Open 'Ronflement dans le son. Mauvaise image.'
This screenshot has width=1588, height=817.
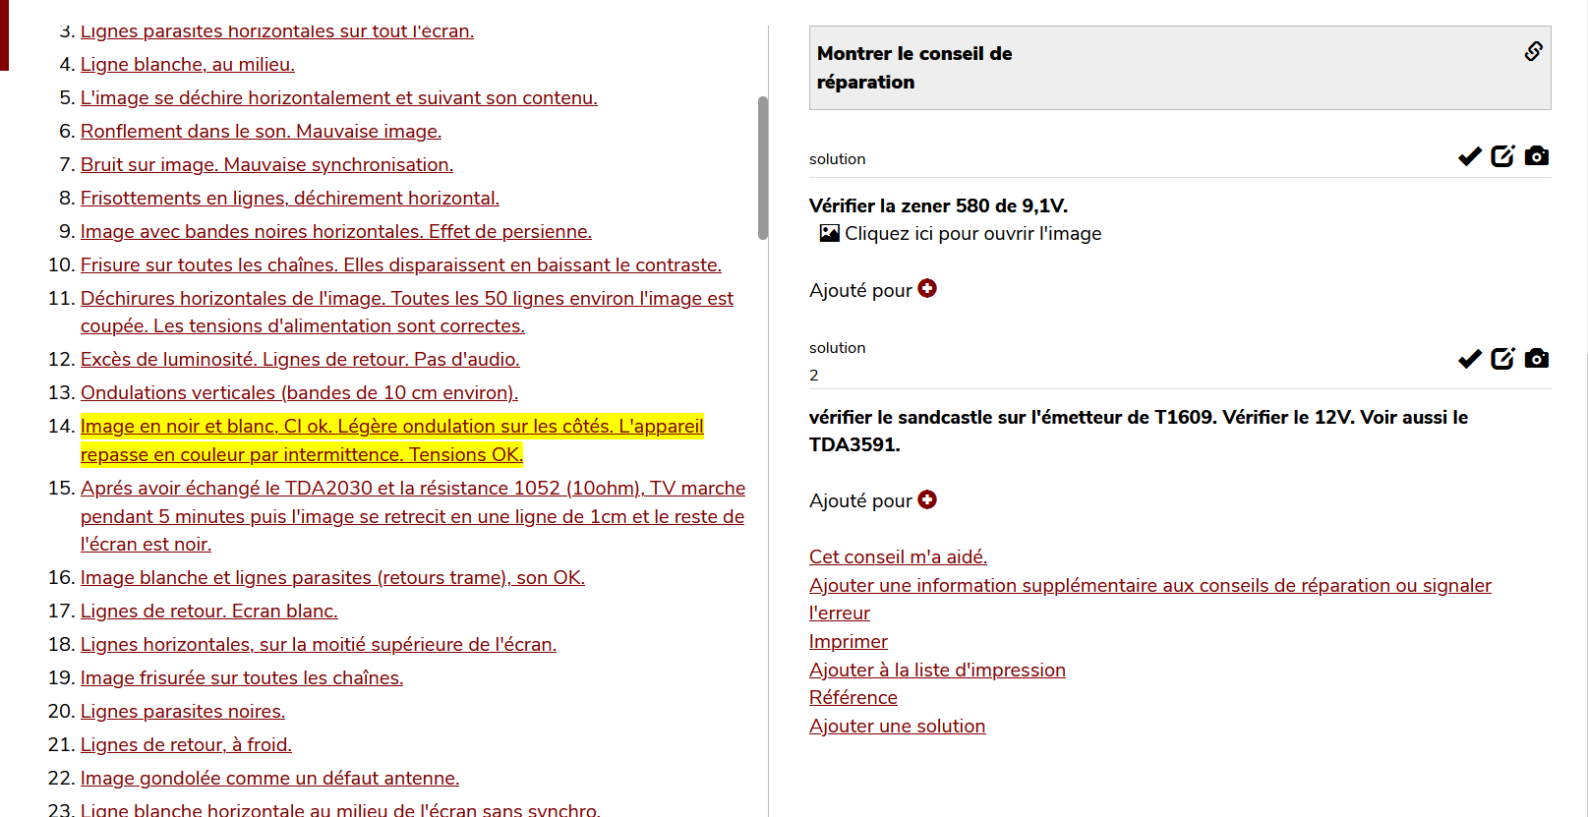(261, 131)
